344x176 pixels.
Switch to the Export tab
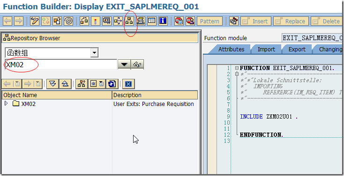pos(297,49)
